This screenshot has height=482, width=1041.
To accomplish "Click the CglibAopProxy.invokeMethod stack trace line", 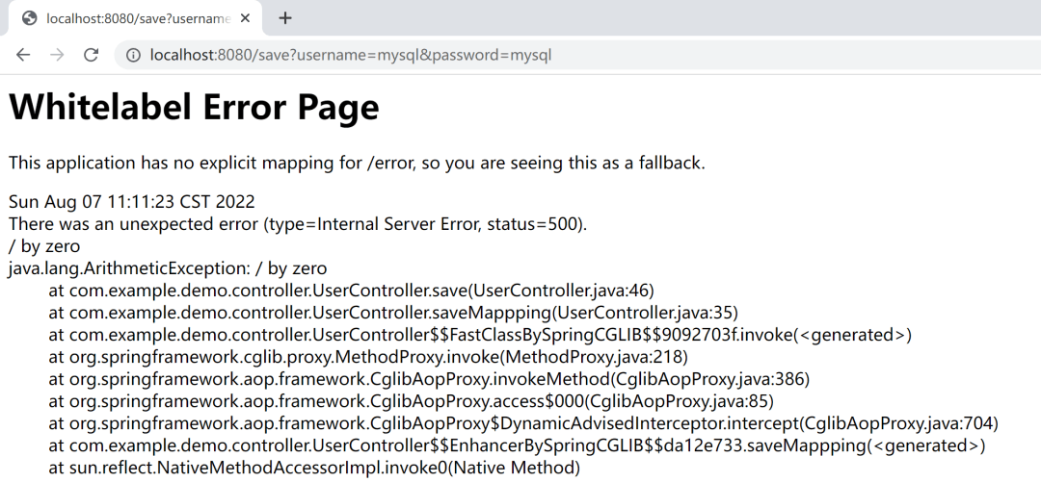I will [x=429, y=379].
